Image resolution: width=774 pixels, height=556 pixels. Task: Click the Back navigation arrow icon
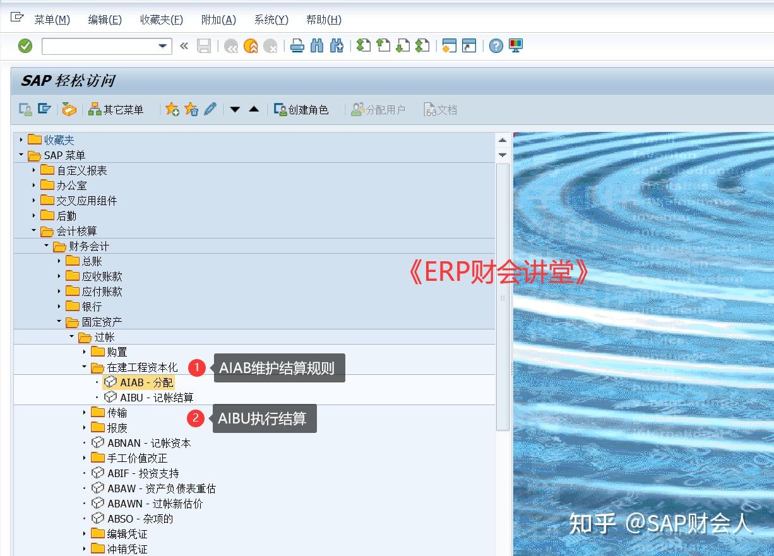click(x=231, y=45)
